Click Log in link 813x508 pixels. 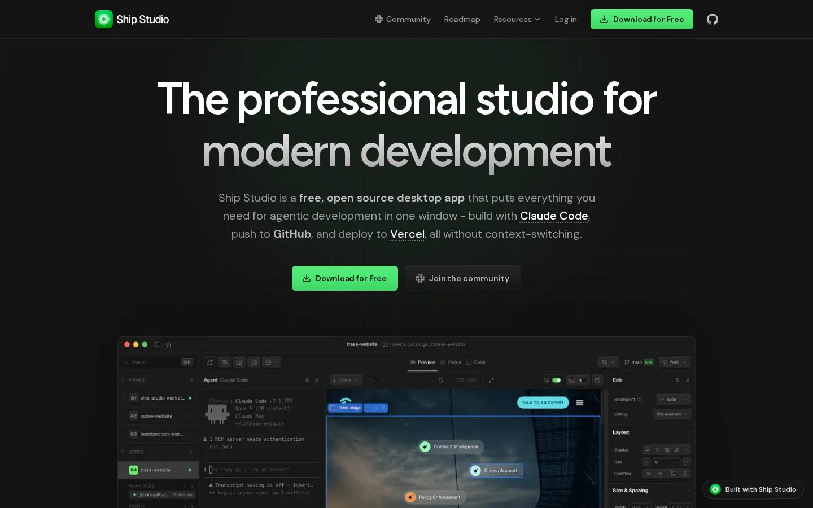click(566, 19)
